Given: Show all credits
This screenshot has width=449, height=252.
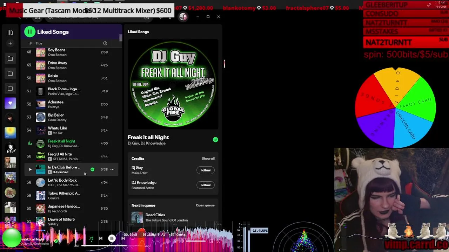Looking at the screenshot, I should click(x=208, y=159).
